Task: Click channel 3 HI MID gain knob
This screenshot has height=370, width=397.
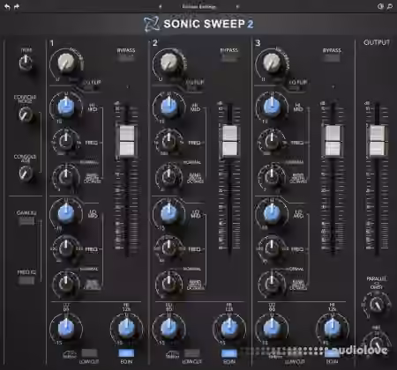Action: 272,107
